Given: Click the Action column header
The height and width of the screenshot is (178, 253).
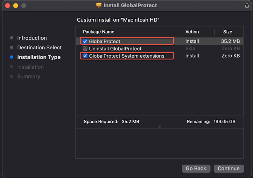Looking at the screenshot, I should (x=192, y=32).
